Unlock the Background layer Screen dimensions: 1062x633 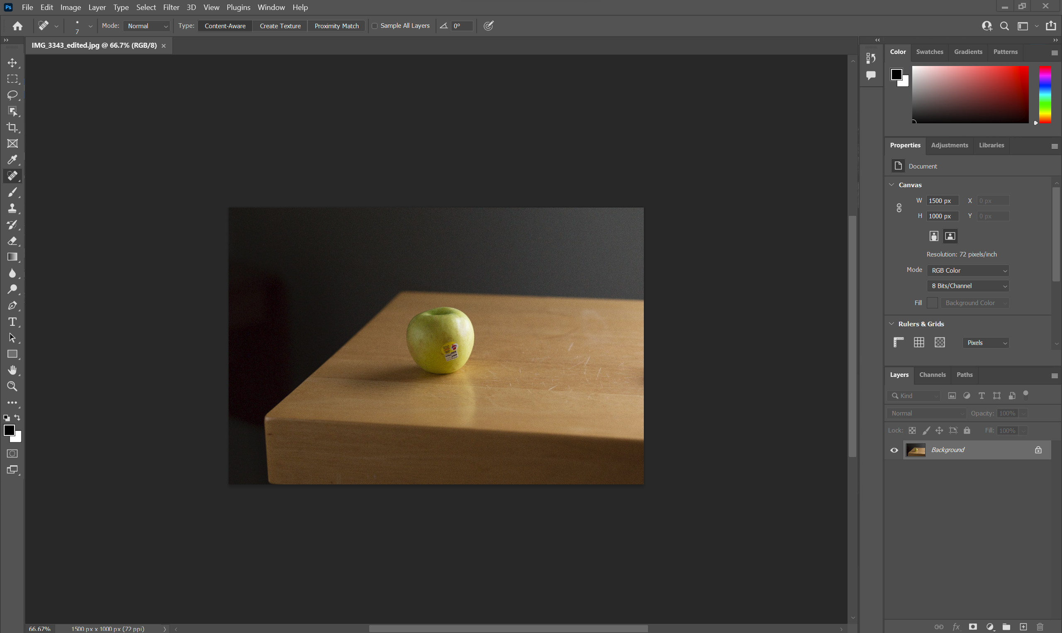(1038, 450)
